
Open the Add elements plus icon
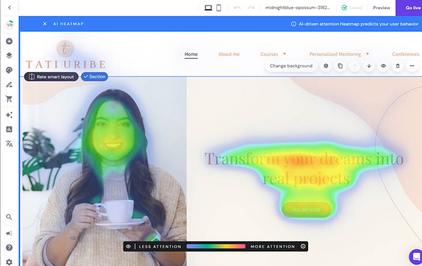pyautogui.click(x=9, y=41)
